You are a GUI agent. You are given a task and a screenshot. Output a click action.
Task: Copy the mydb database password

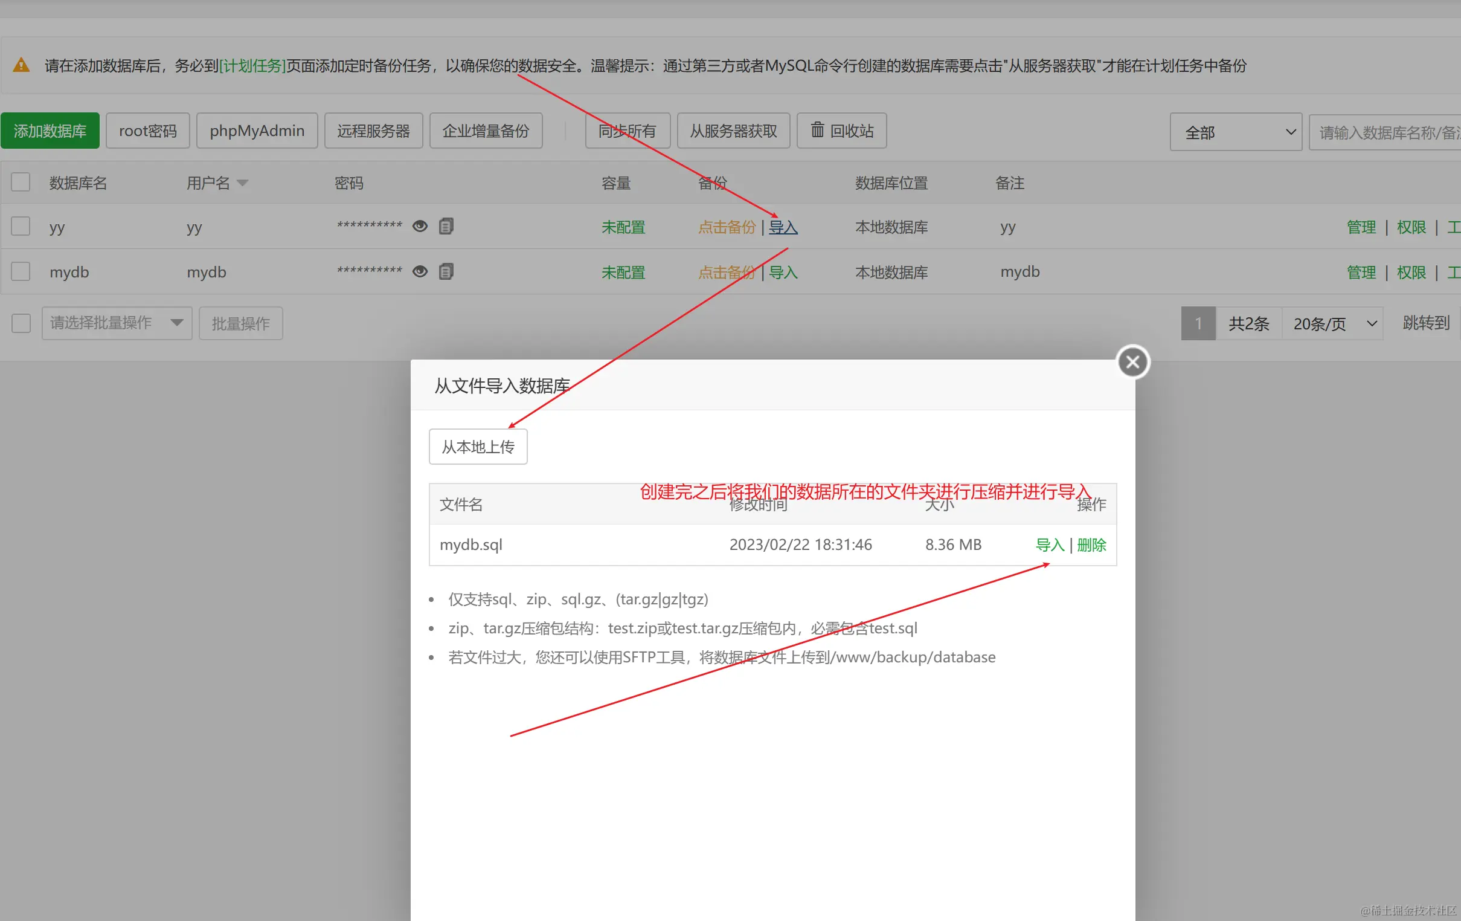point(446,271)
